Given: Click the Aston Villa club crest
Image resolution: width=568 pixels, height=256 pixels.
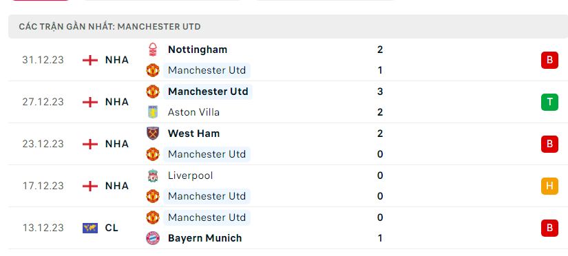Looking at the screenshot, I should click(x=153, y=112).
